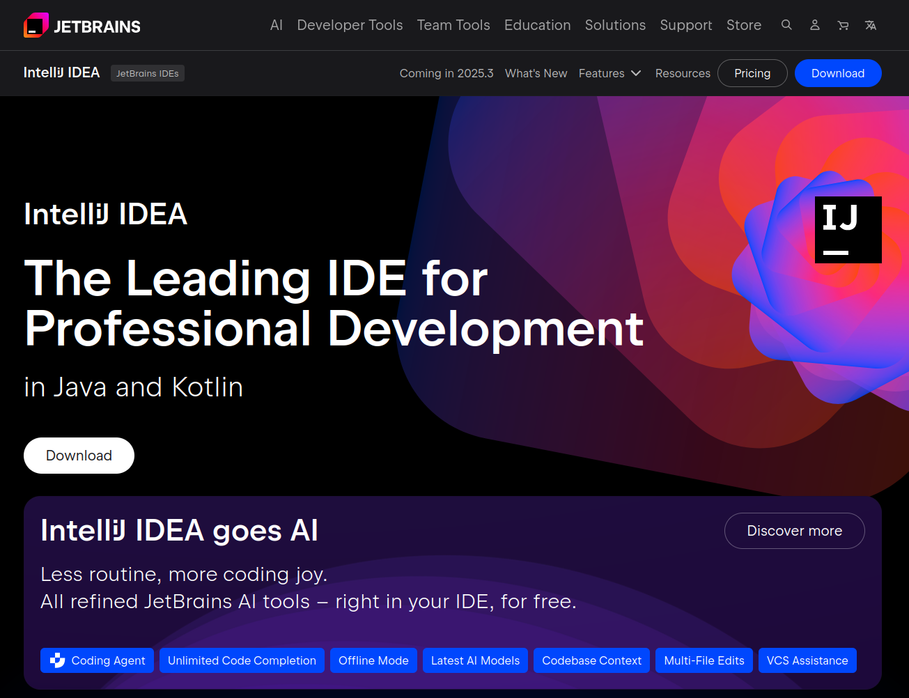
Task: Click Discover more about IntelliJ IDEA AI
Action: pyautogui.click(x=794, y=531)
